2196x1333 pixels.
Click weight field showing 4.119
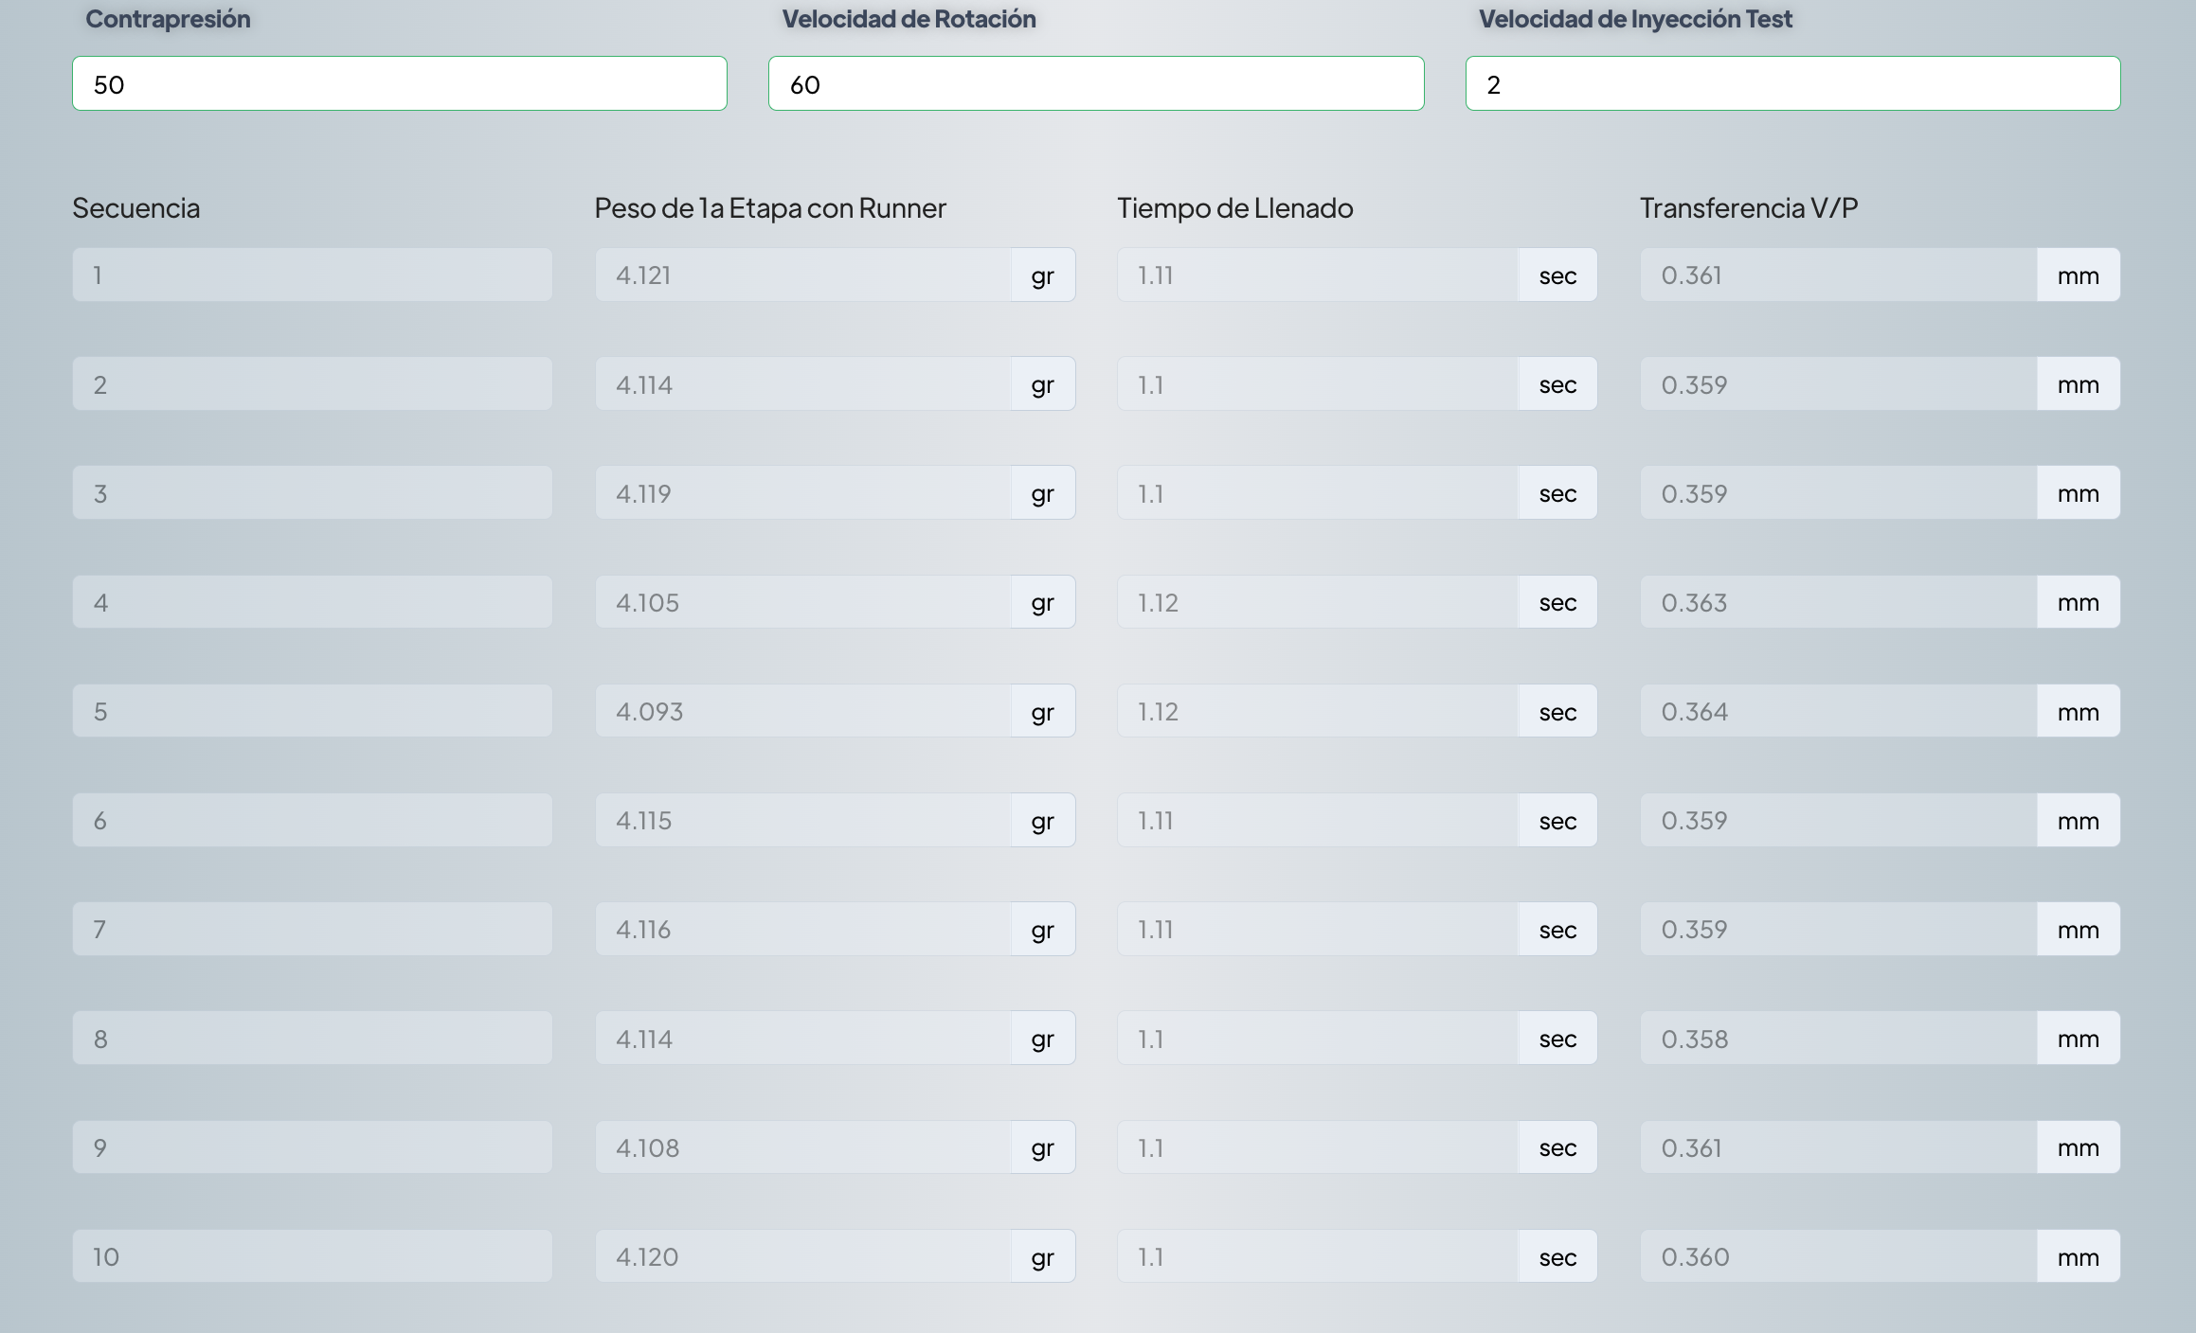point(802,493)
